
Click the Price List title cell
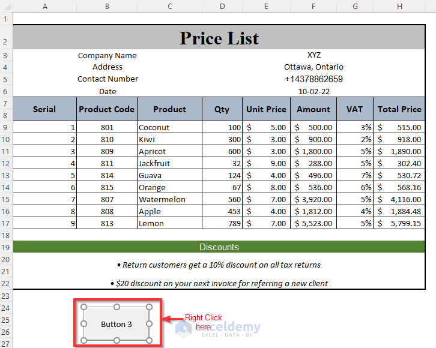coord(219,37)
